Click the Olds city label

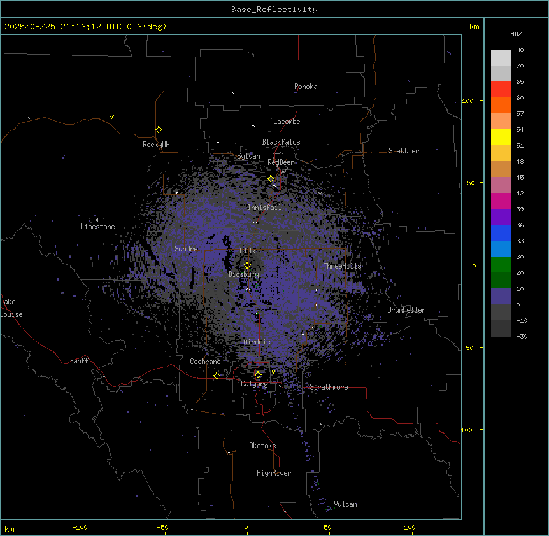[x=247, y=251]
